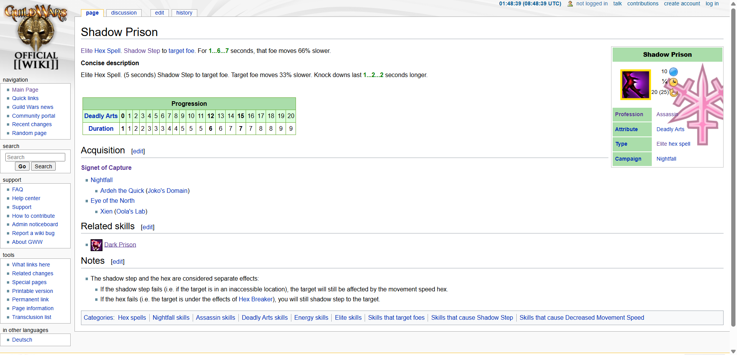This screenshot has height=355, width=737.
Task: Click the log in link
Action: 712,3
